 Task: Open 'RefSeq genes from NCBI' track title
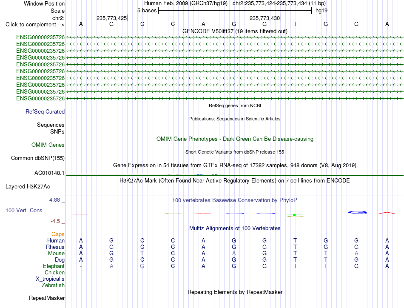pos(235,106)
